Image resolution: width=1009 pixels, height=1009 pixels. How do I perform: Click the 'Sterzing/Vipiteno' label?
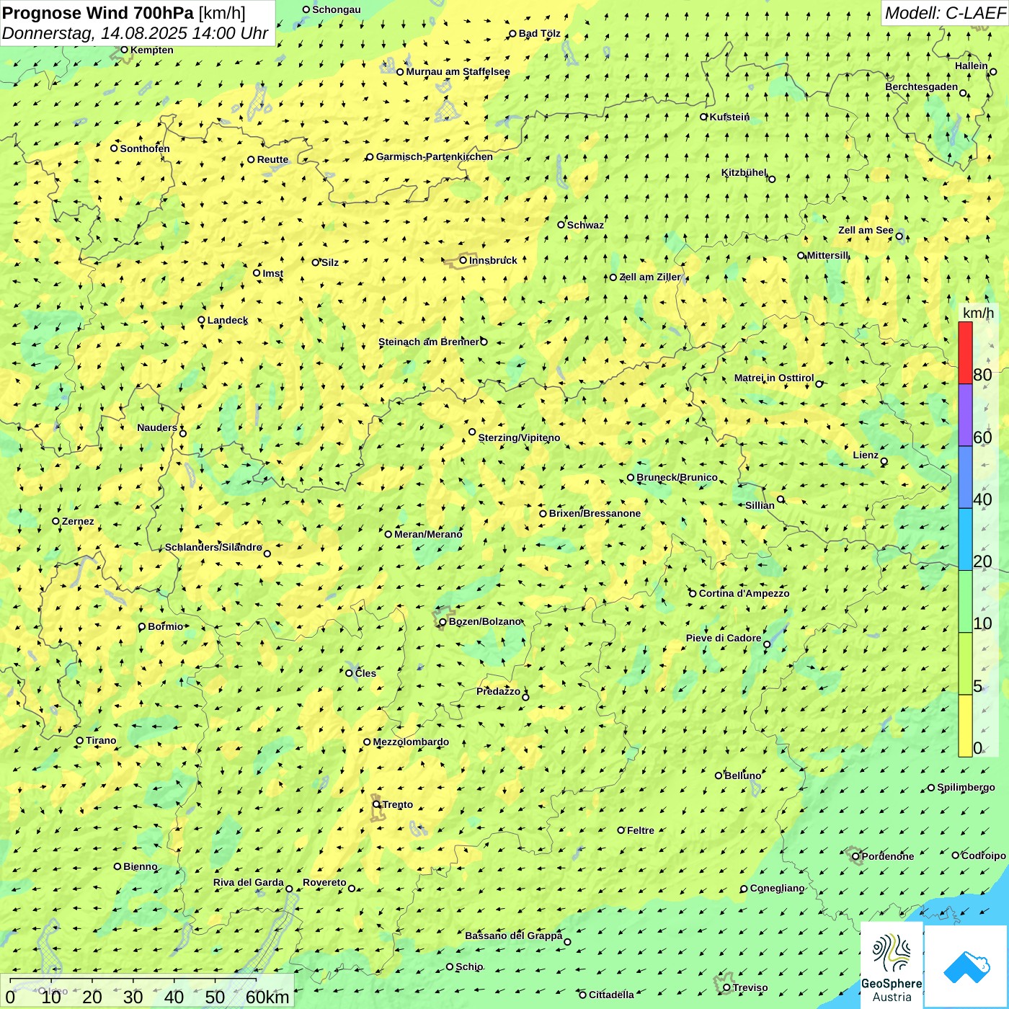[519, 437]
